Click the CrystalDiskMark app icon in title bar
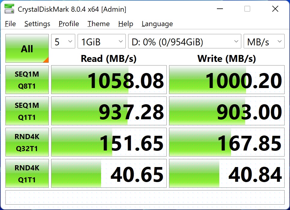 pyautogui.click(x=9, y=9)
